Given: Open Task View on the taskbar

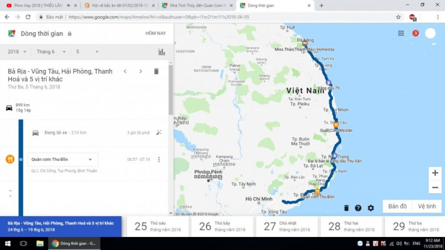Looking at the screenshot, I should point(24,243).
